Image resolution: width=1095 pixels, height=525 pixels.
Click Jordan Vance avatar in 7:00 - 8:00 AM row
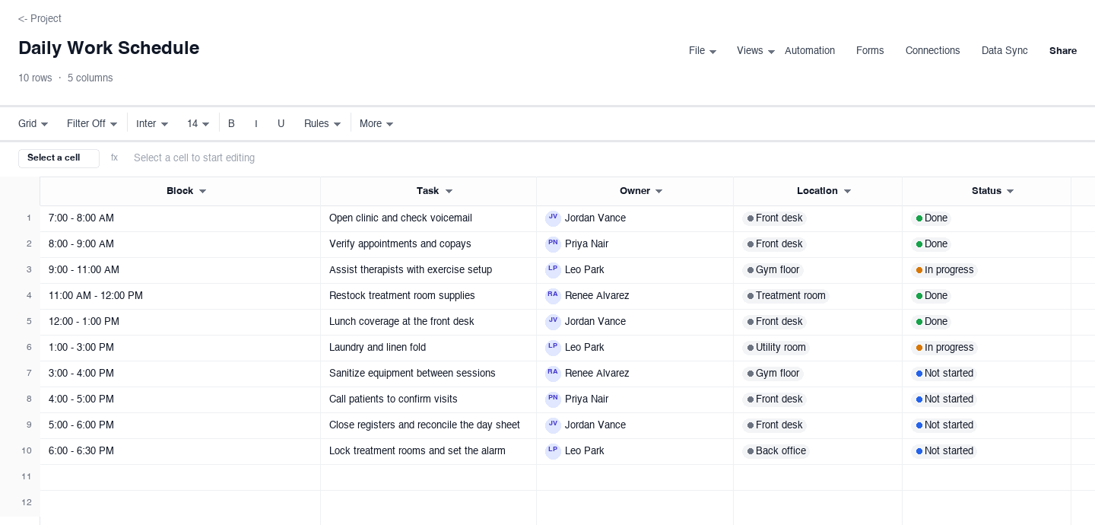[553, 218]
